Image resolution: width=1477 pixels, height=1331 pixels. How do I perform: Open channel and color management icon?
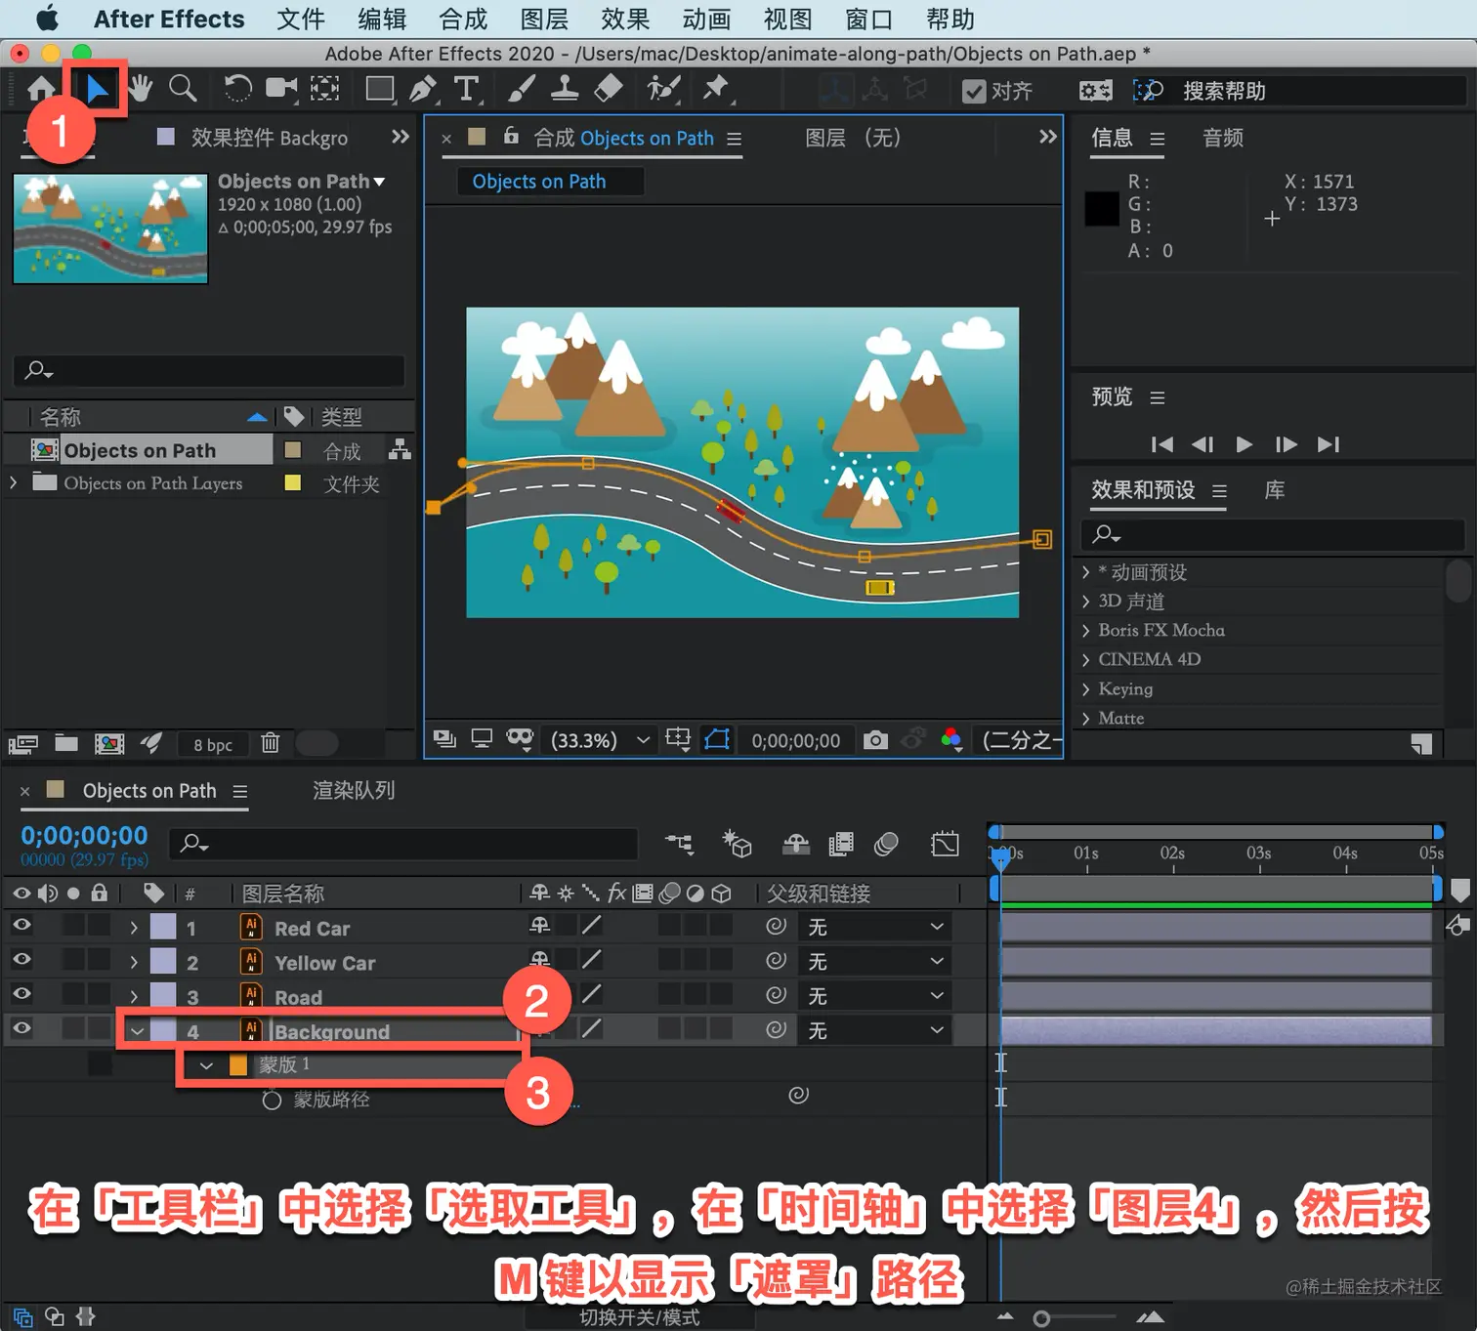click(951, 740)
